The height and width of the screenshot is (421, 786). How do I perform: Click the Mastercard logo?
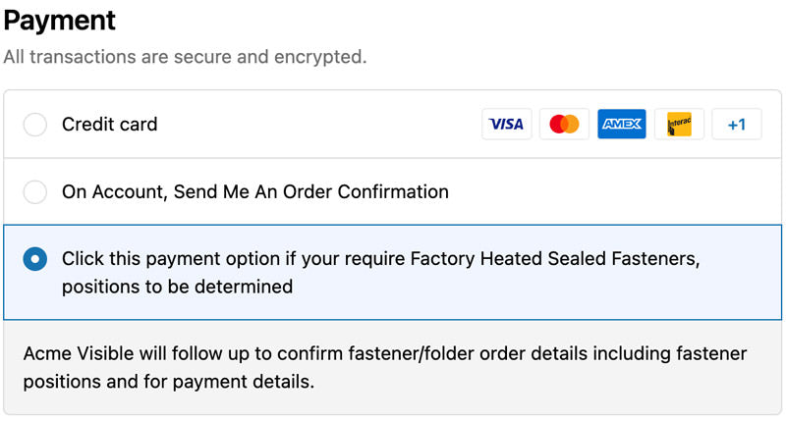click(x=564, y=125)
